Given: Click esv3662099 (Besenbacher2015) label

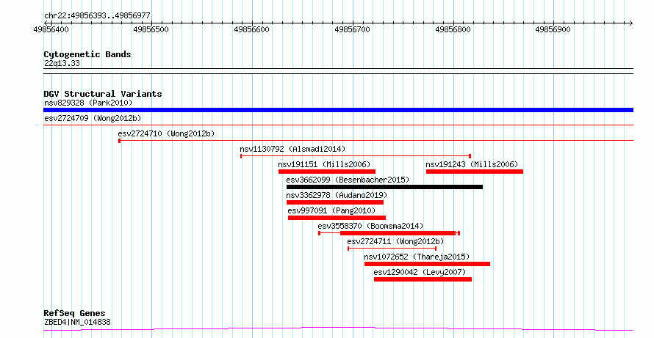Looking at the screenshot, I should click(348, 180).
